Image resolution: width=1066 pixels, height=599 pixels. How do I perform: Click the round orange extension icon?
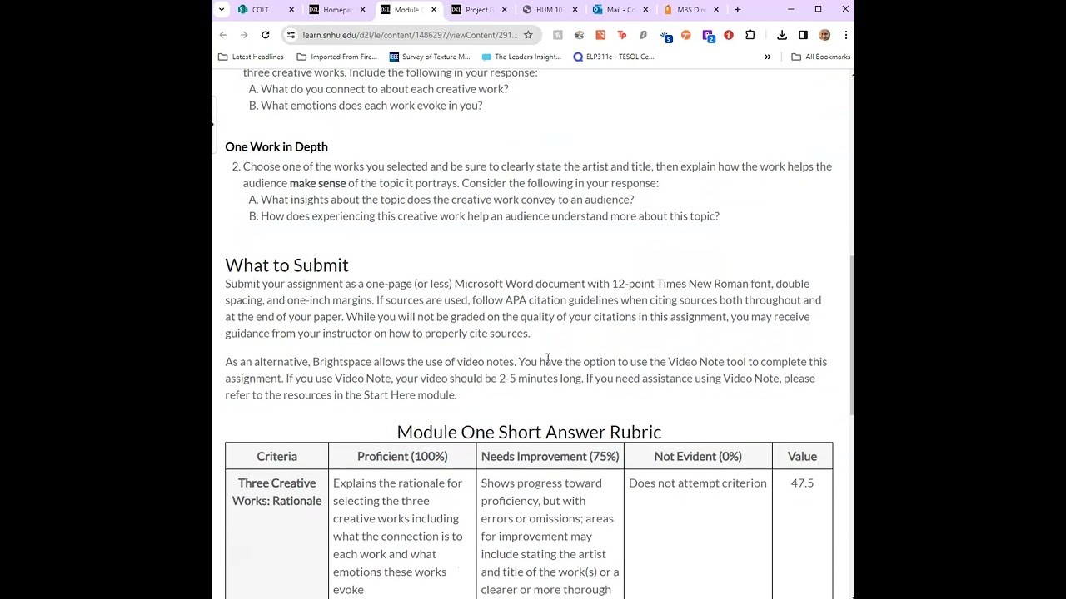click(686, 35)
